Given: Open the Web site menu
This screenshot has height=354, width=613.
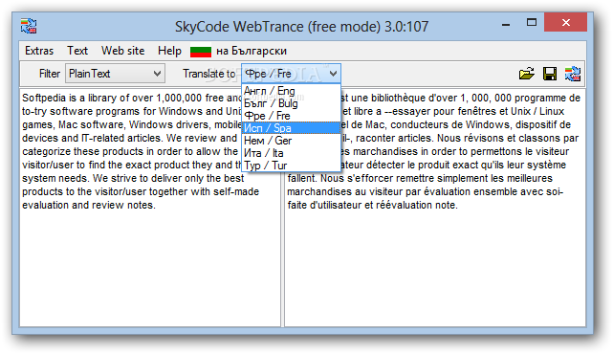Looking at the screenshot, I should pos(122,51).
